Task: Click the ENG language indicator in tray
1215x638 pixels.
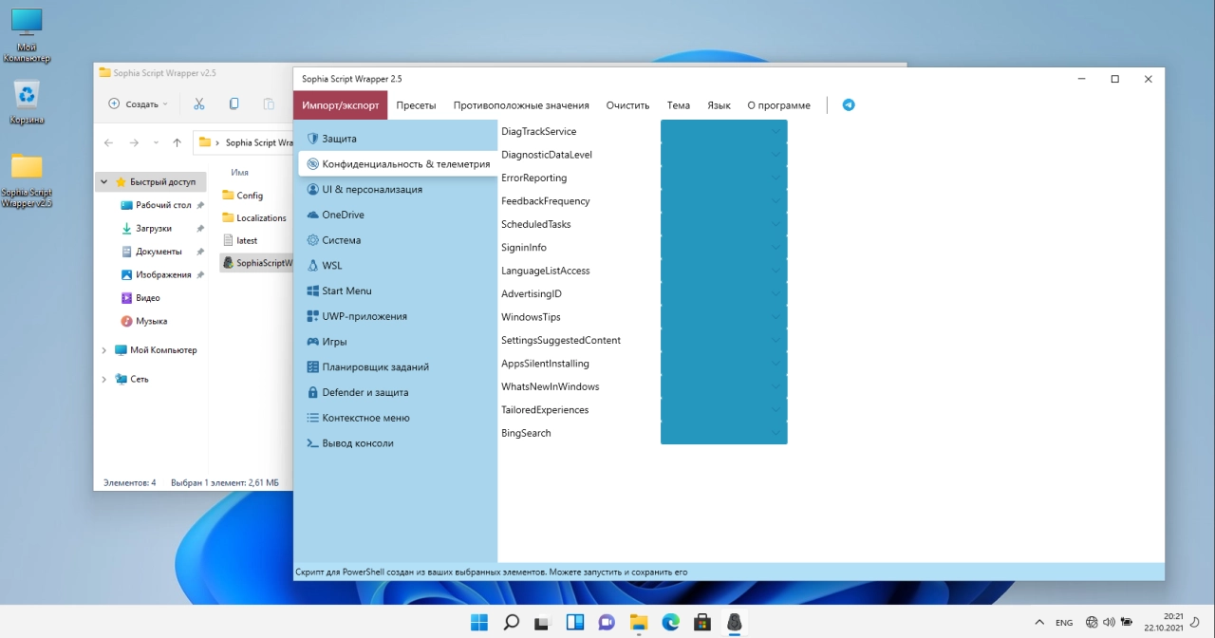Action: click(1064, 623)
